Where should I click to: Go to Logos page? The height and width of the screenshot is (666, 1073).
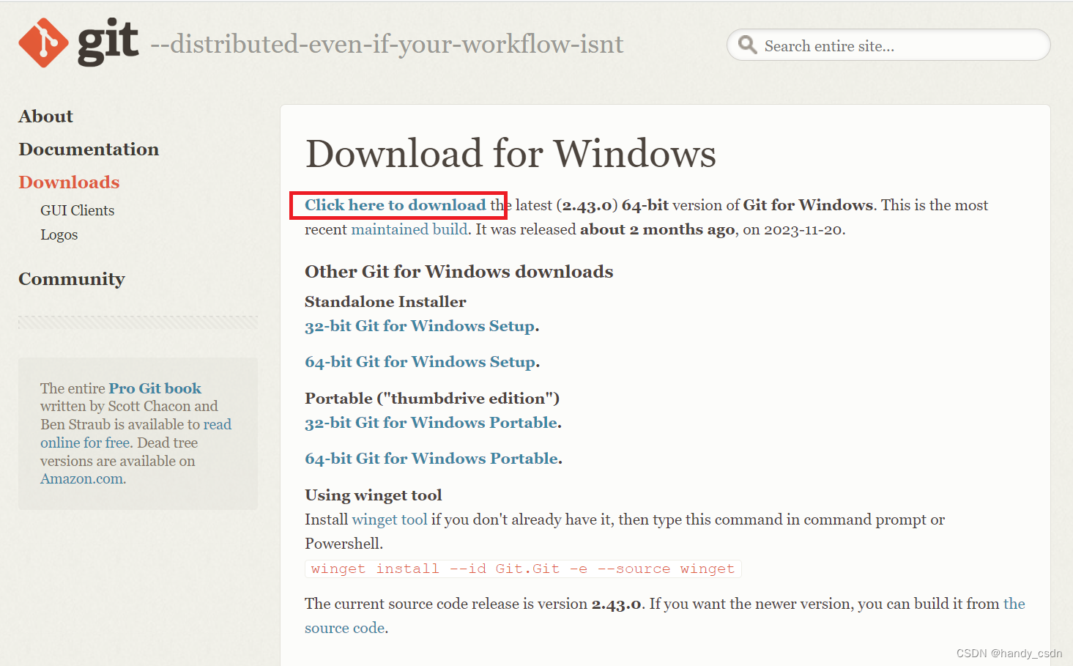[59, 235]
